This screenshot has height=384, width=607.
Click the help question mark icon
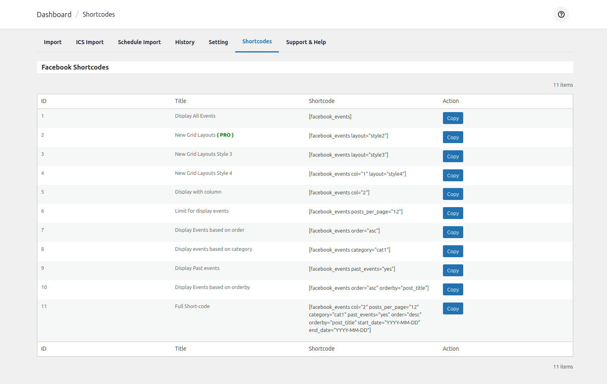561,14
